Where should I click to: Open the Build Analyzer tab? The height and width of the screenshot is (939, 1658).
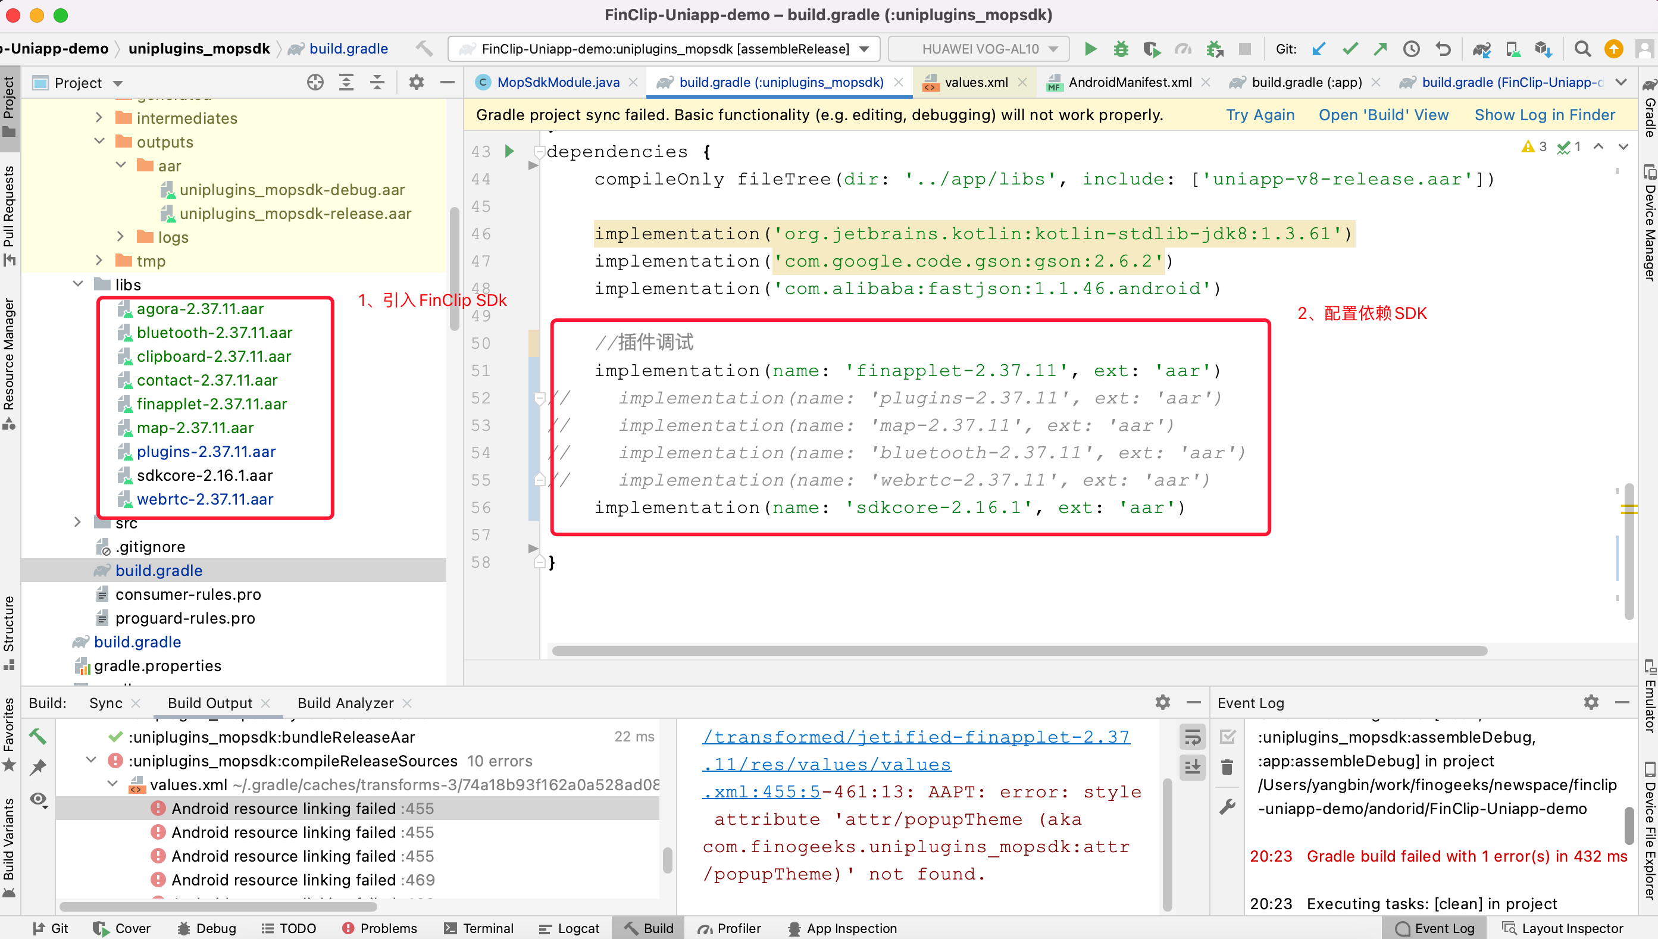345,703
